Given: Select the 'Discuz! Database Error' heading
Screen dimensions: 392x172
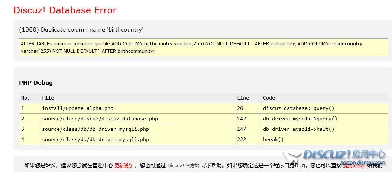Looking at the screenshot, I should (x=65, y=10).
